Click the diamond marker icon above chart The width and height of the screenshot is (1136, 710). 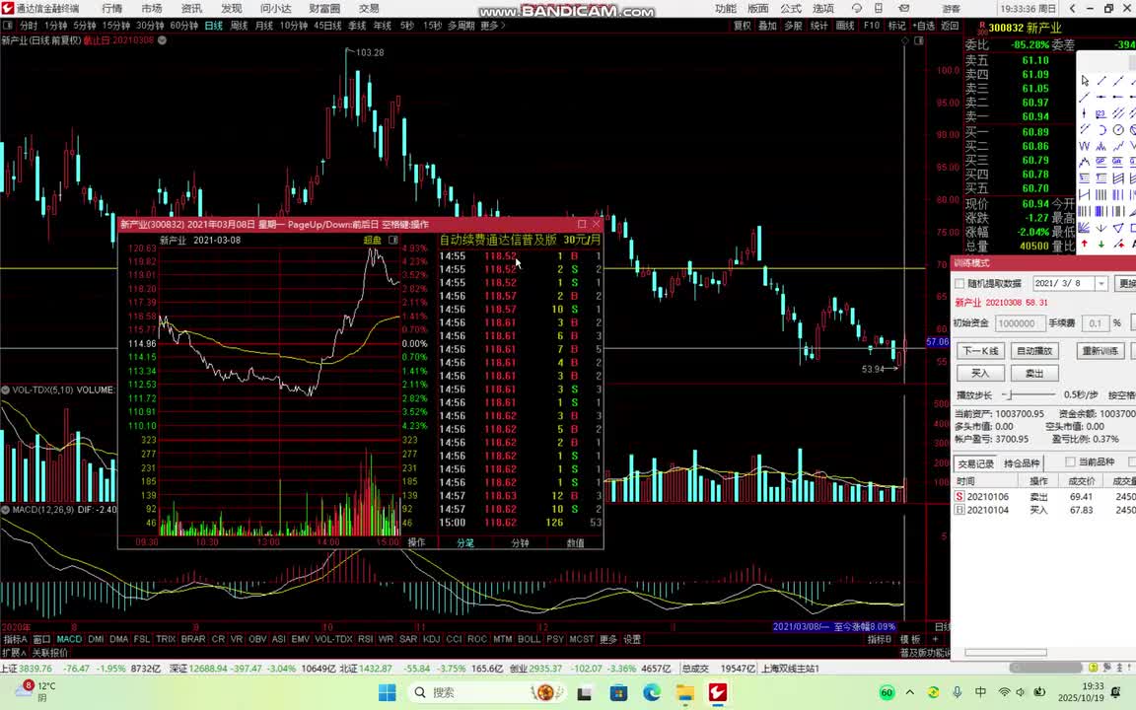(x=905, y=40)
